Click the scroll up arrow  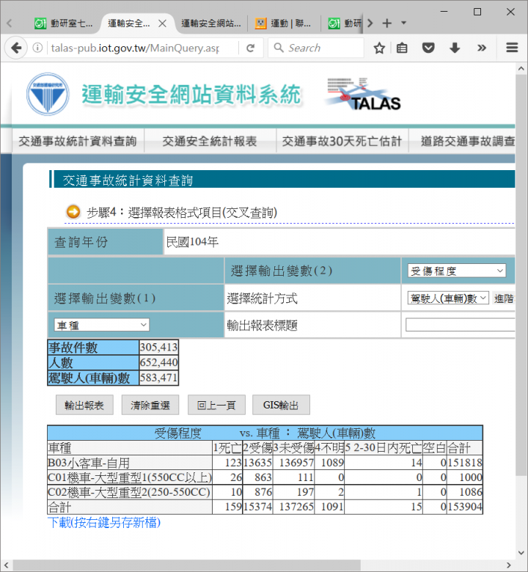tap(521, 68)
